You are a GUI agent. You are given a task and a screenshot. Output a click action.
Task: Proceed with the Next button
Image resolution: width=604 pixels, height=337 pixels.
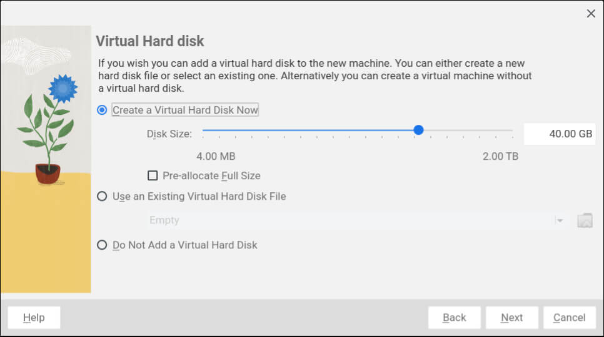[511, 318]
